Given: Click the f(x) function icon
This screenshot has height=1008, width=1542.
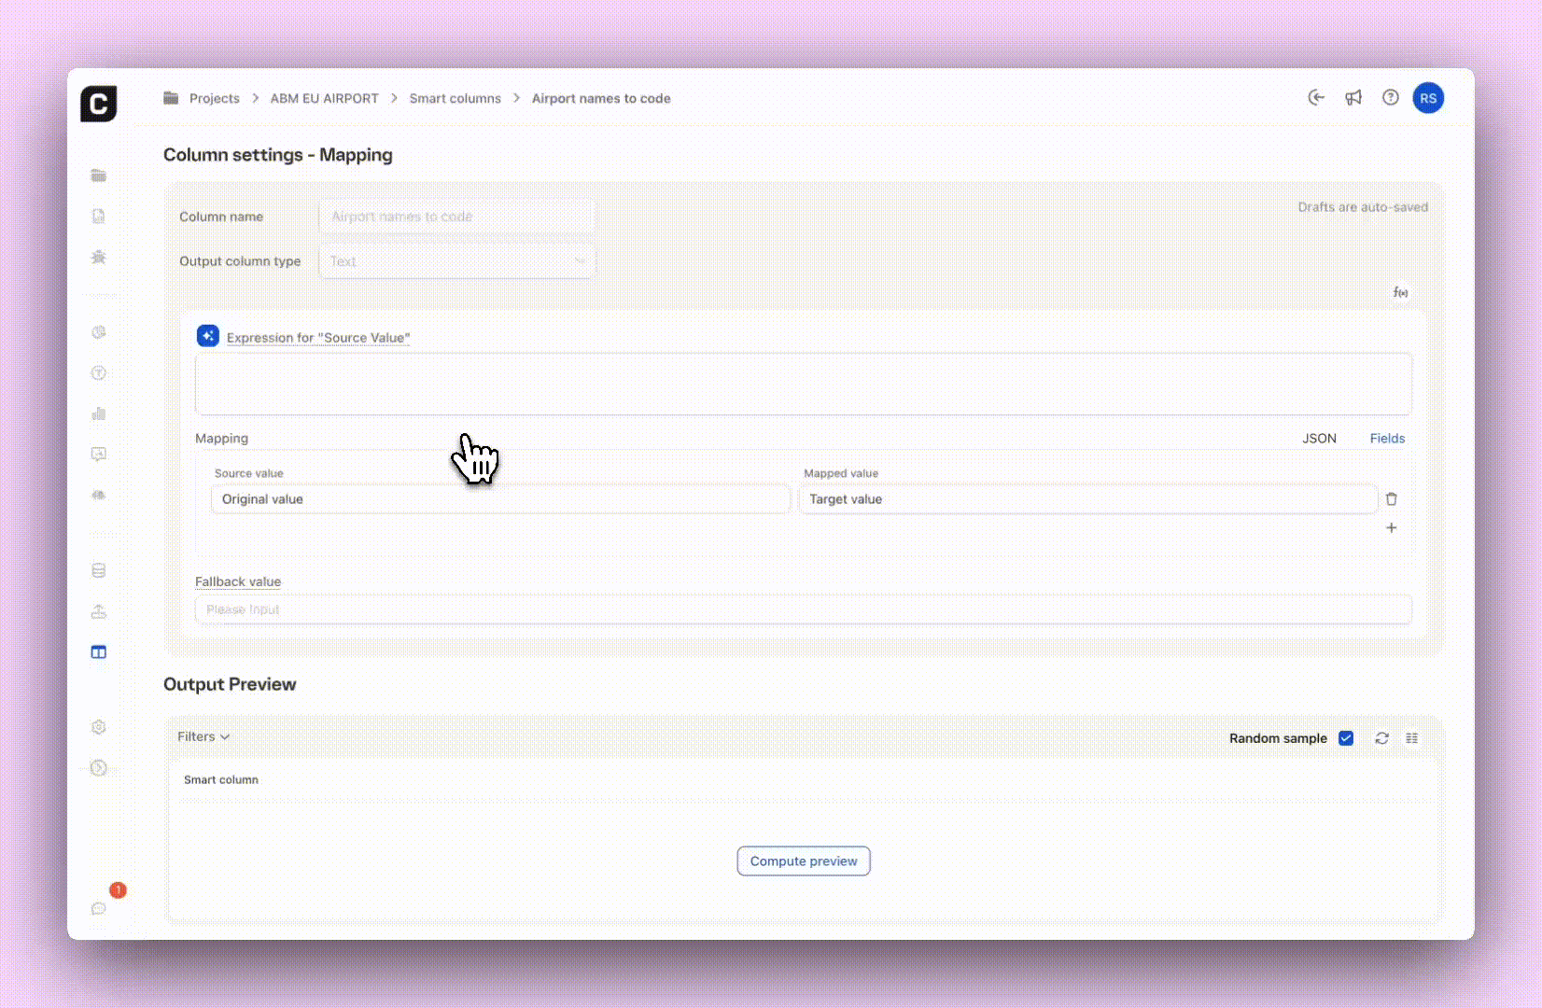Looking at the screenshot, I should pyautogui.click(x=1400, y=292).
